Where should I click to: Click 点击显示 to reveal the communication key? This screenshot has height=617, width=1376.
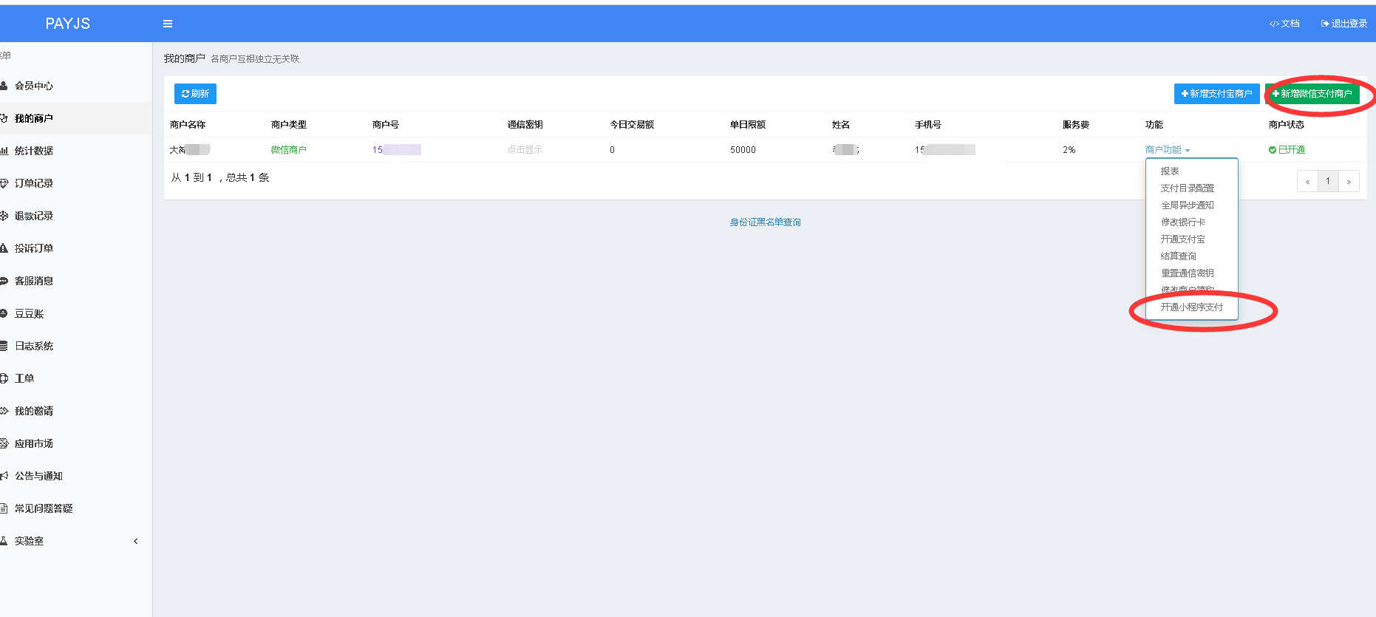[525, 150]
